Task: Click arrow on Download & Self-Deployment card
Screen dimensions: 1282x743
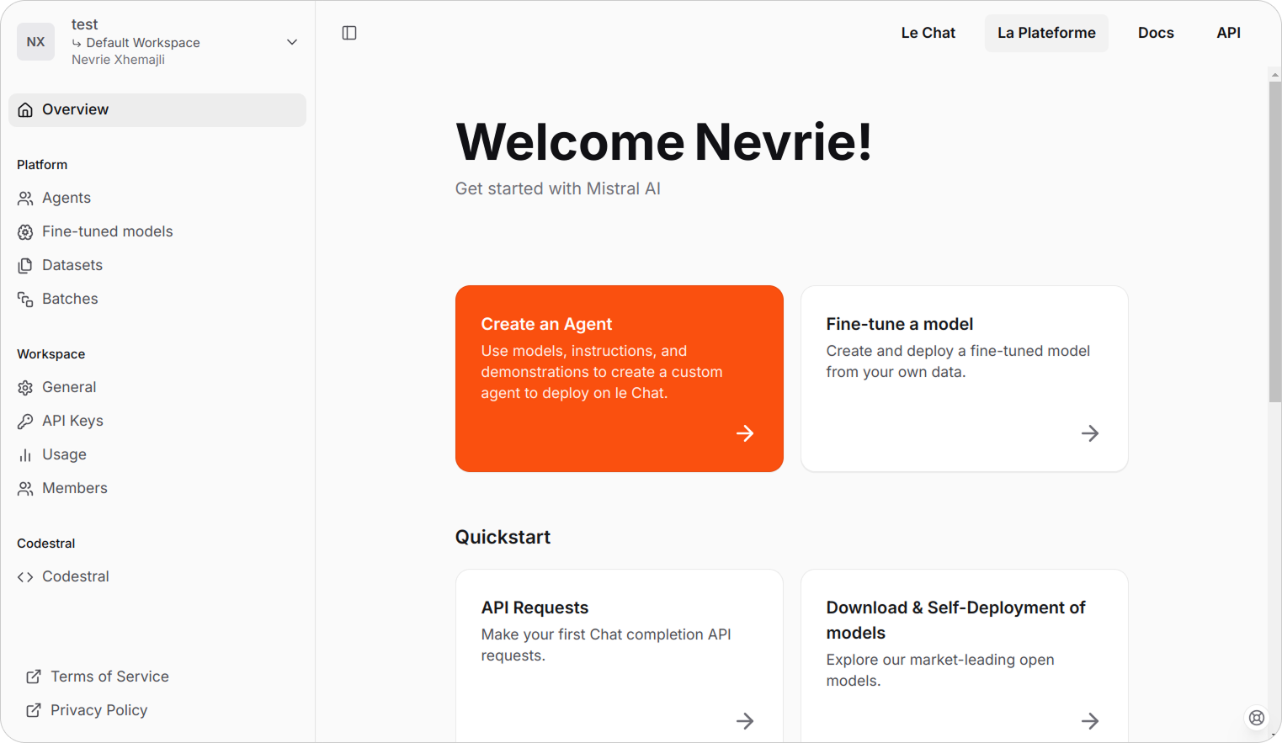Action: 1090,721
